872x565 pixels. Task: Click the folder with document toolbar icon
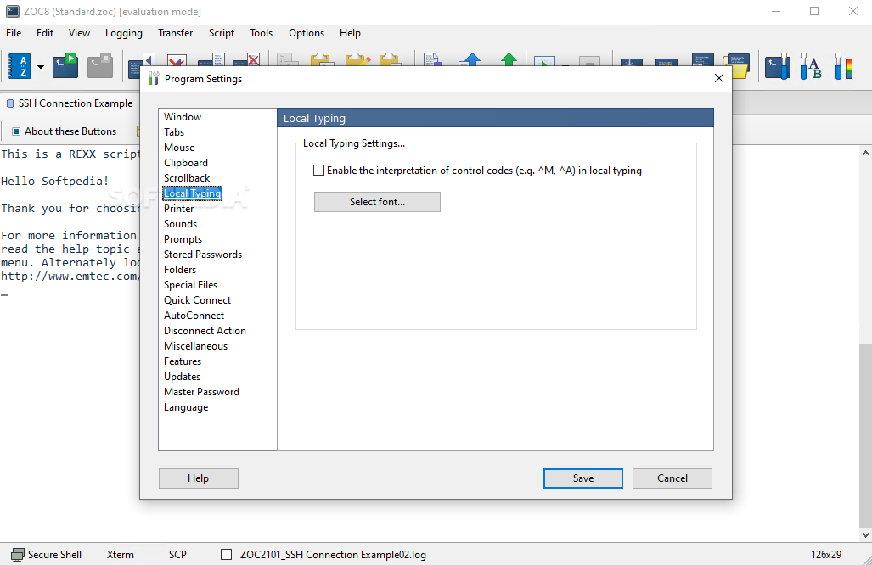737,66
